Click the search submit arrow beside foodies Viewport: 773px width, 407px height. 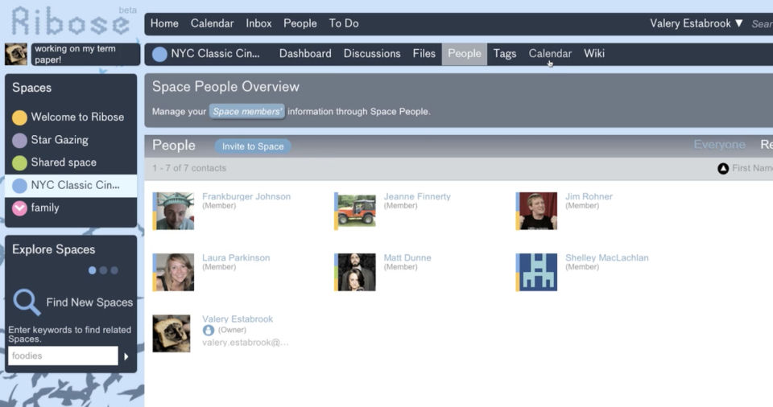(126, 356)
